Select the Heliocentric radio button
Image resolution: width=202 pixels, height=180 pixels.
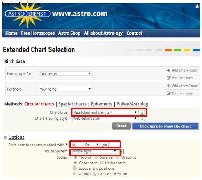[101, 163]
